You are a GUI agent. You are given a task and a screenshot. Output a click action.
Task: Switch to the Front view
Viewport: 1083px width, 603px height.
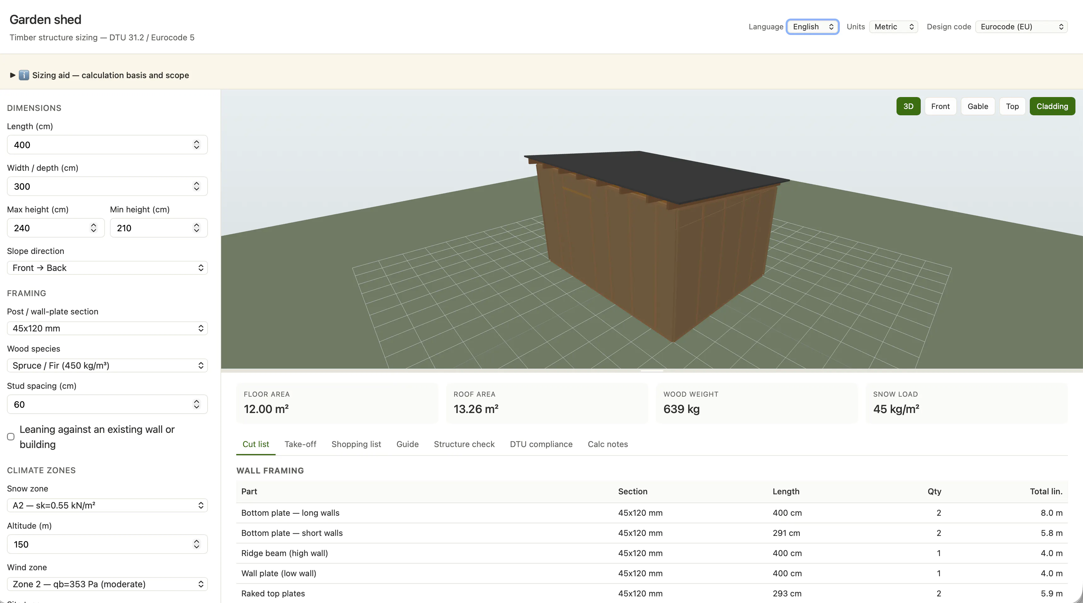(940, 106)
